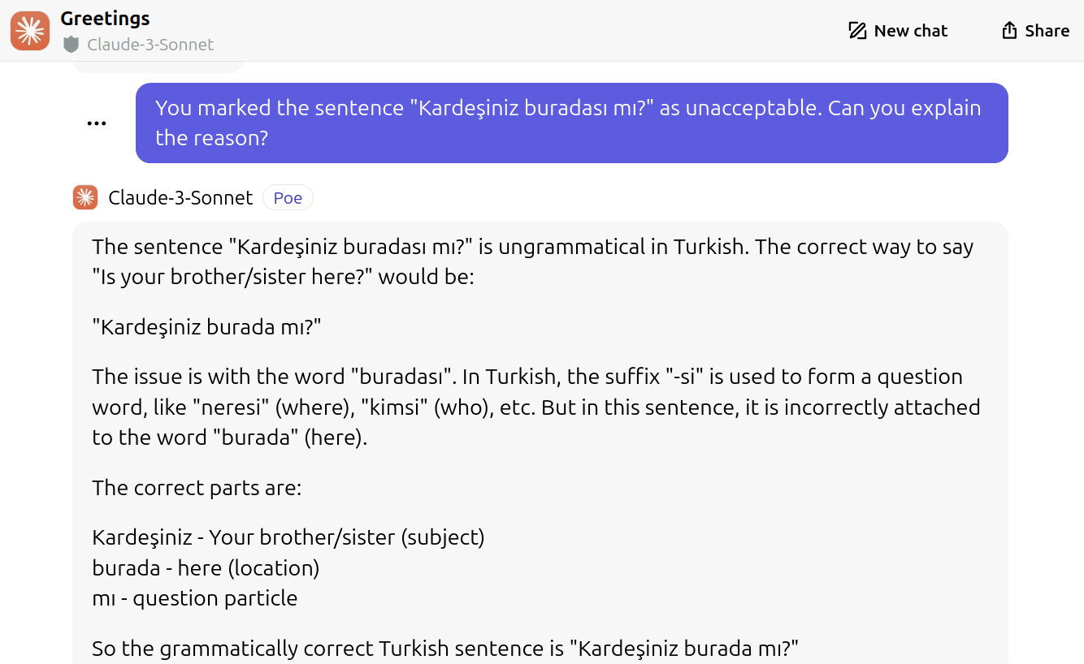Image resolution: width=1084 pixels, height=664 pixels.
Task: Click the pencil icon next to New chat
Action: [857, 31]
